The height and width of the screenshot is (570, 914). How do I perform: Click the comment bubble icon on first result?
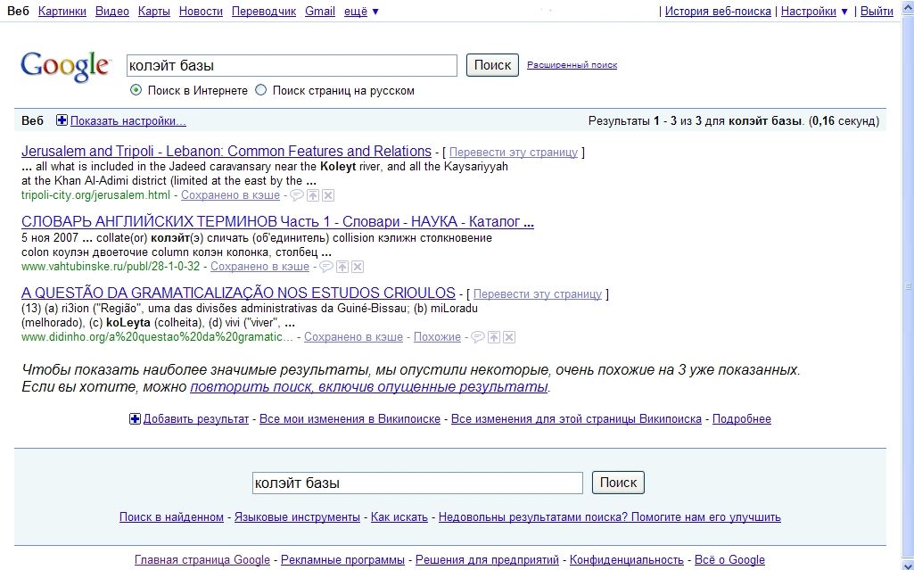(x=297, y=194)
